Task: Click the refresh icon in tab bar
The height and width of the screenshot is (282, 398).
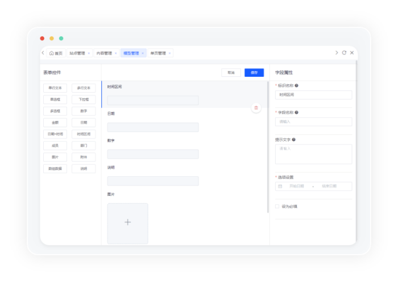Action: [344, 53]
